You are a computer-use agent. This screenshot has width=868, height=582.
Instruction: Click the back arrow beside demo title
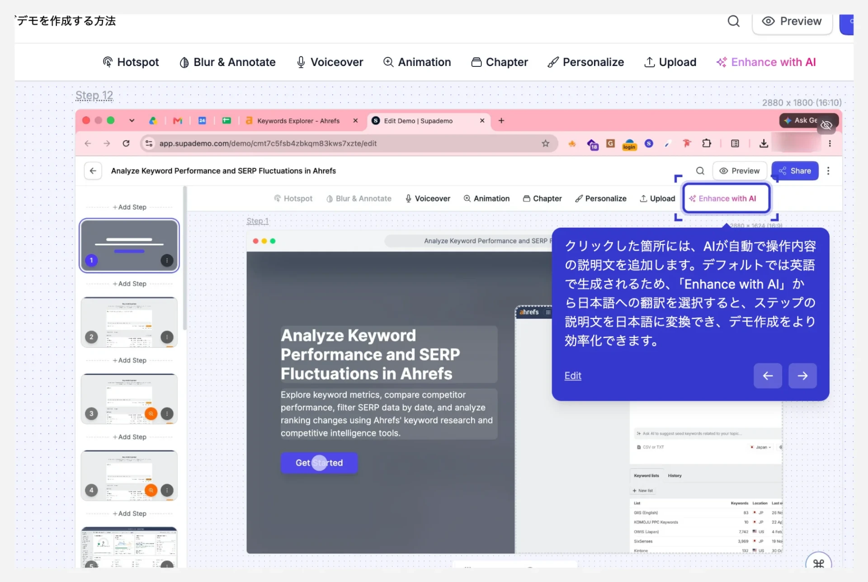[93, 171]
